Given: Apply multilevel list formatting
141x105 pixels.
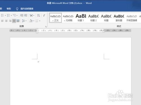Looking at the screenshot, I should click(x=14, y=15).
